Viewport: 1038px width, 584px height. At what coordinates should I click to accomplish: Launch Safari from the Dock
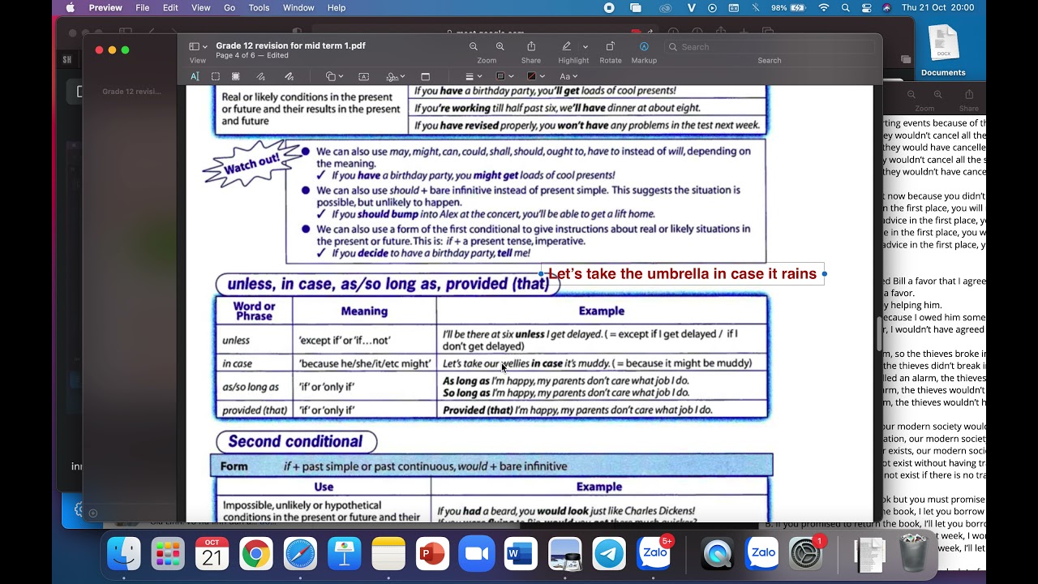300,554
